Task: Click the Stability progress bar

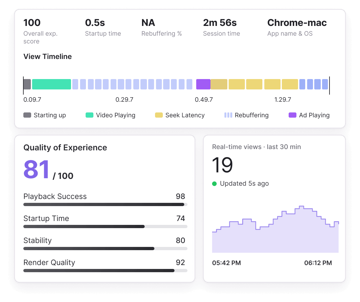Action: (105, 249)
